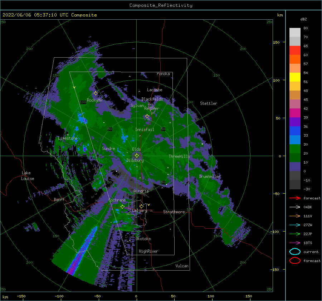Select the cyan current ellipse icon
Image resolution: width=322 pixels, height=301 pixels.
tap(295, 252)
